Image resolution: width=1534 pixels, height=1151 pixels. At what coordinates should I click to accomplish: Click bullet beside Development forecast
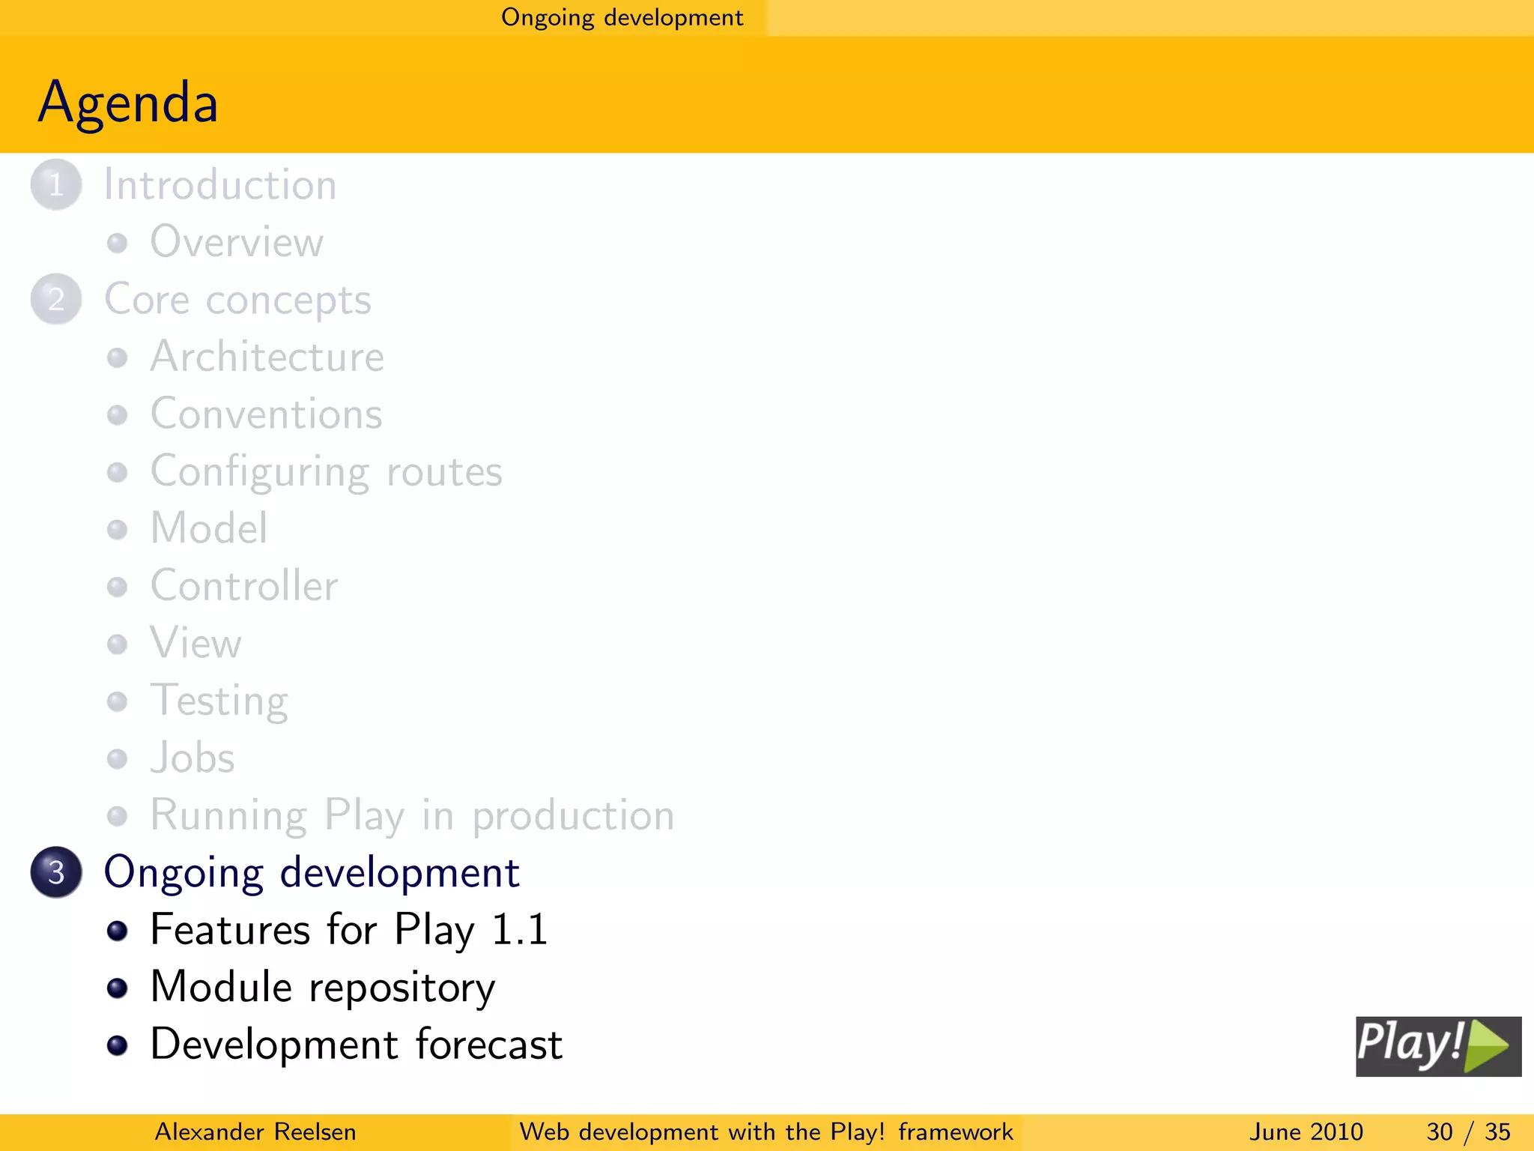[117, 1045]
